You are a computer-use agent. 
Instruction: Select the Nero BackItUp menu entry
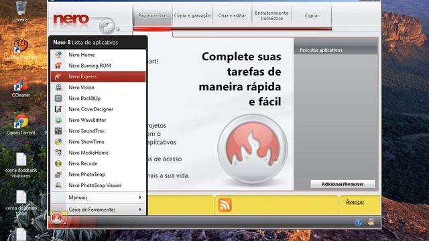coord(99,98)
